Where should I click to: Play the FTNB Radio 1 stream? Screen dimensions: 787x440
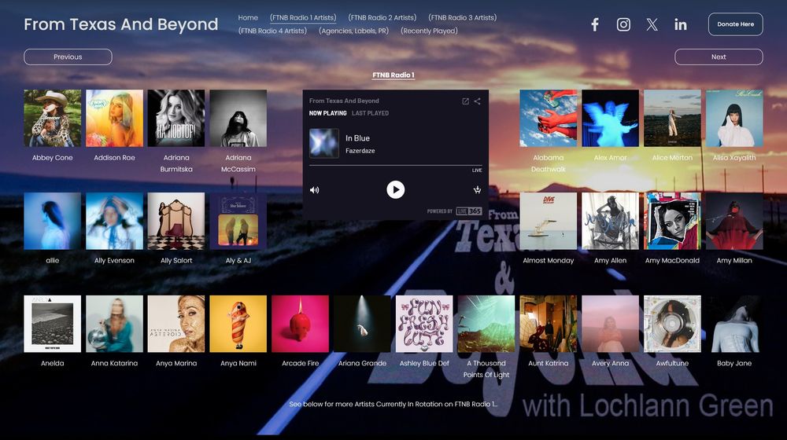tap(396, 190)
